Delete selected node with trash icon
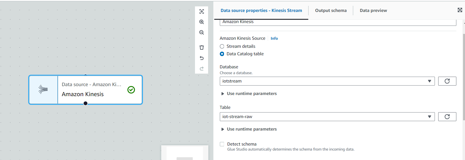 [x=202, y=47]
